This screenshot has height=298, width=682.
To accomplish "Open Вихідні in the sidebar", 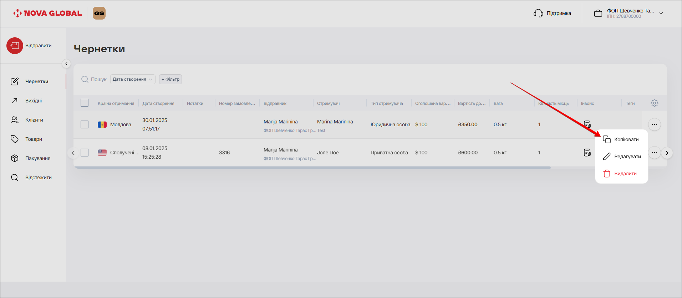I will point(34,101).
